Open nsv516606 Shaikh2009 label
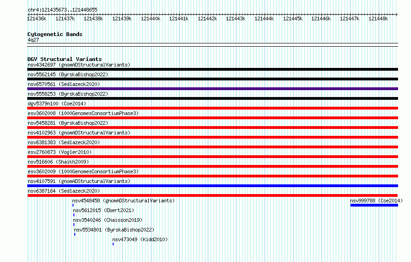This screenshot has height=262, width=411. pyautogui.click(x=58, y=162)
